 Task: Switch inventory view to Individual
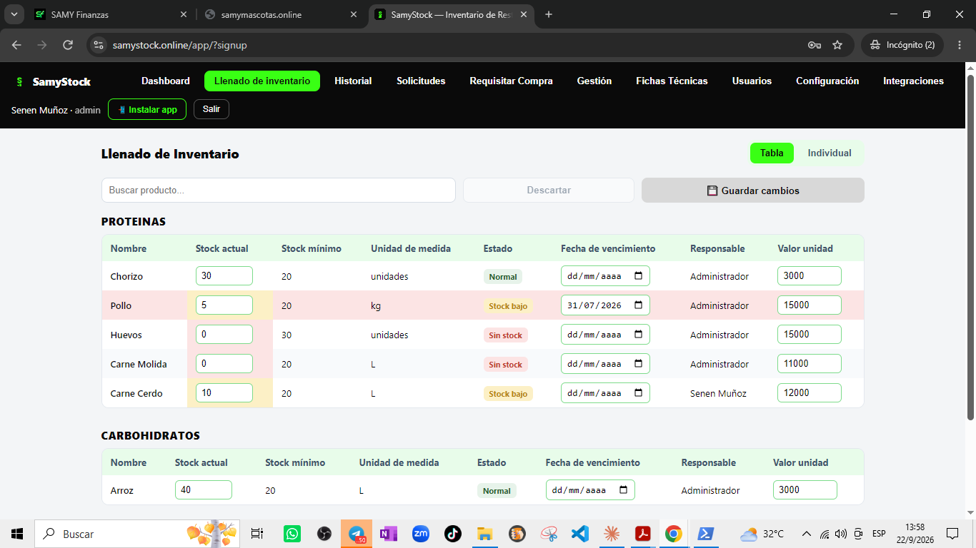click(x=830, y=153)
